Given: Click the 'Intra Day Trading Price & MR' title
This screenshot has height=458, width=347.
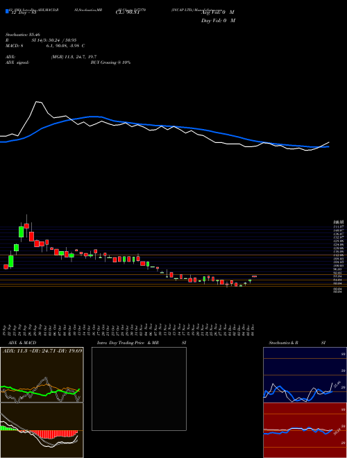Looking at the screenshot, I should [x=128, y=343].
